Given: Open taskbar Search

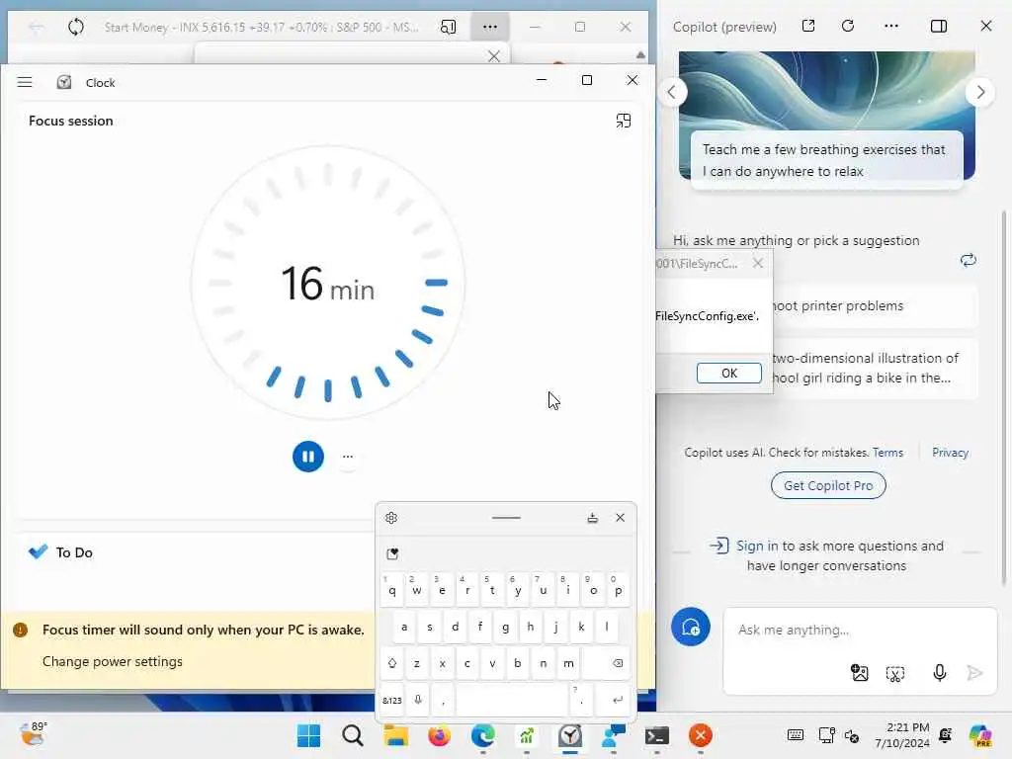Looking at the screenshot, I should pos(353,735).
